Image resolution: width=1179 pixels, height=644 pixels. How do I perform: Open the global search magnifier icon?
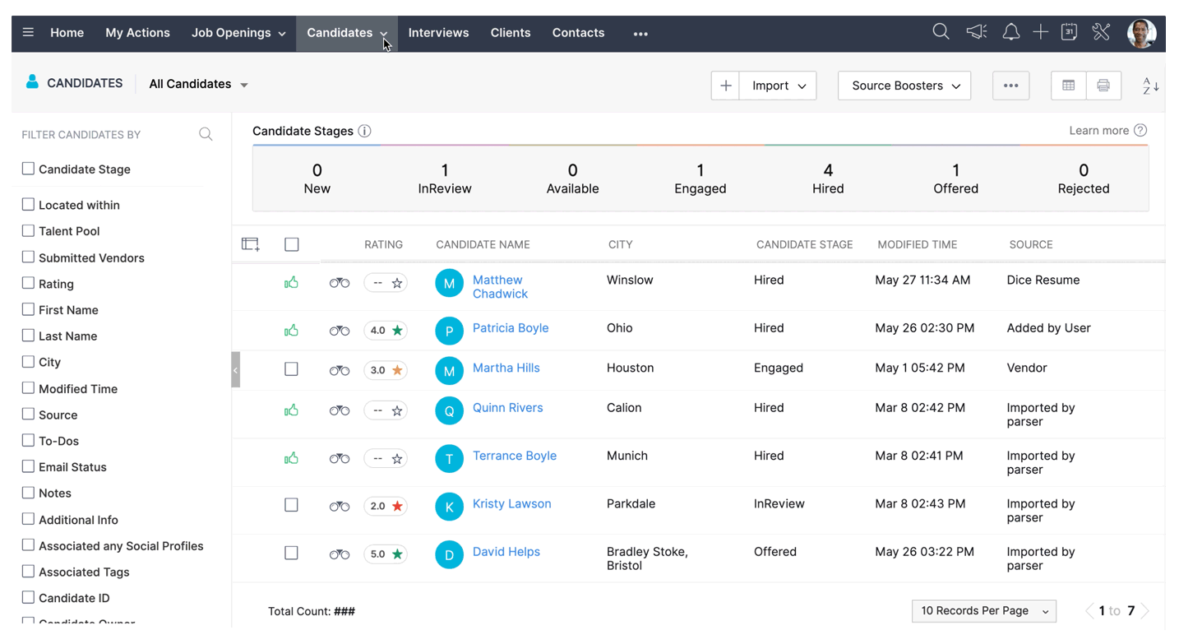[941, 32]
